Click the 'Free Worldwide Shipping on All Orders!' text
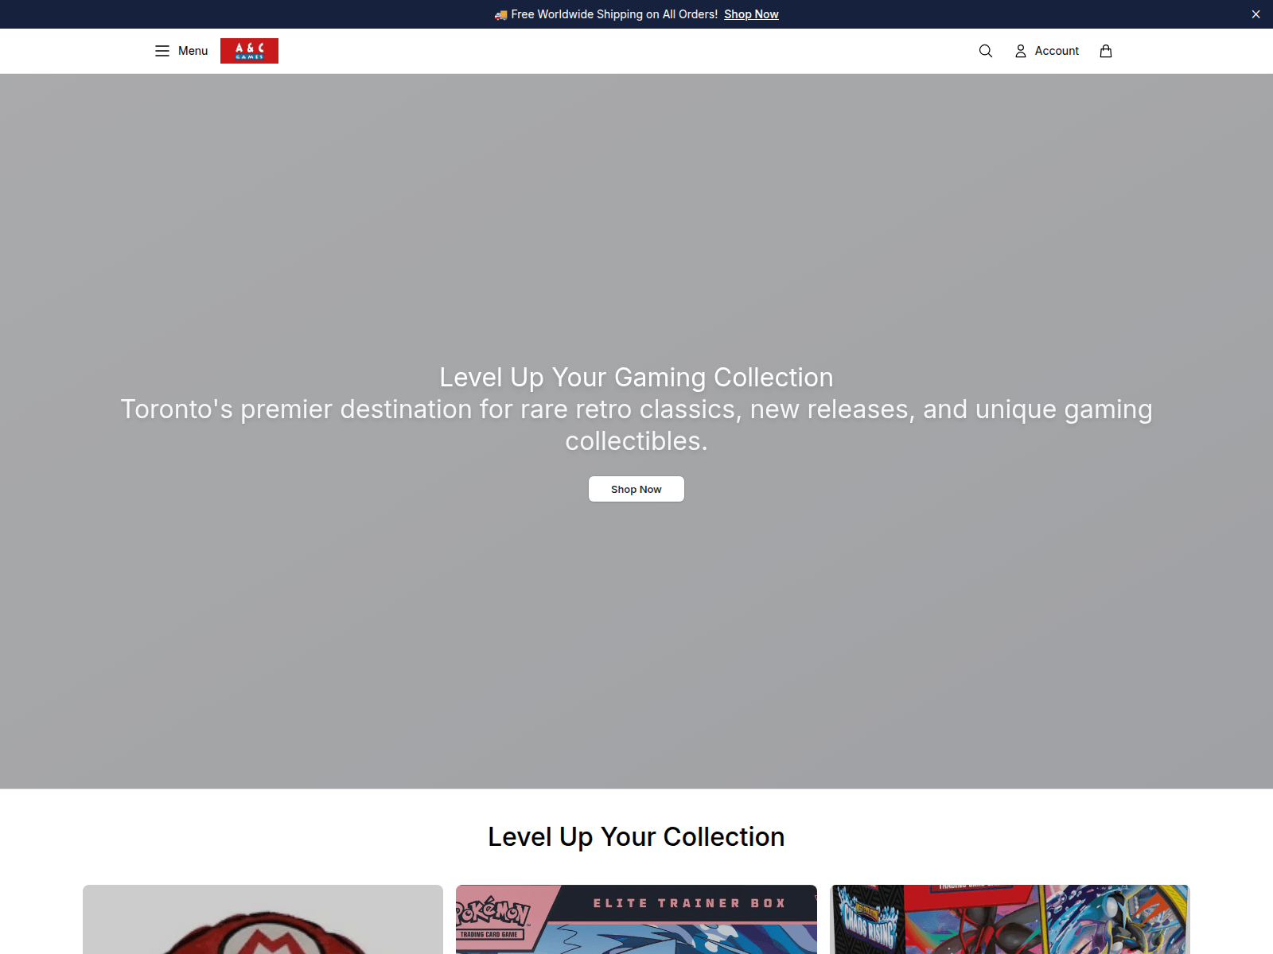 [x=614, y=14]
